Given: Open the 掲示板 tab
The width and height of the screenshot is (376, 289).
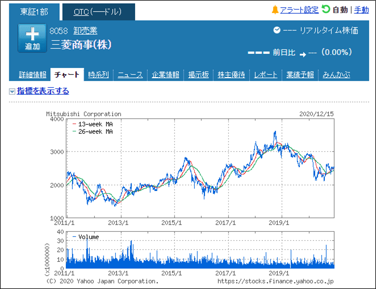Looking at the screenshot, I should (x=198, y=75).
